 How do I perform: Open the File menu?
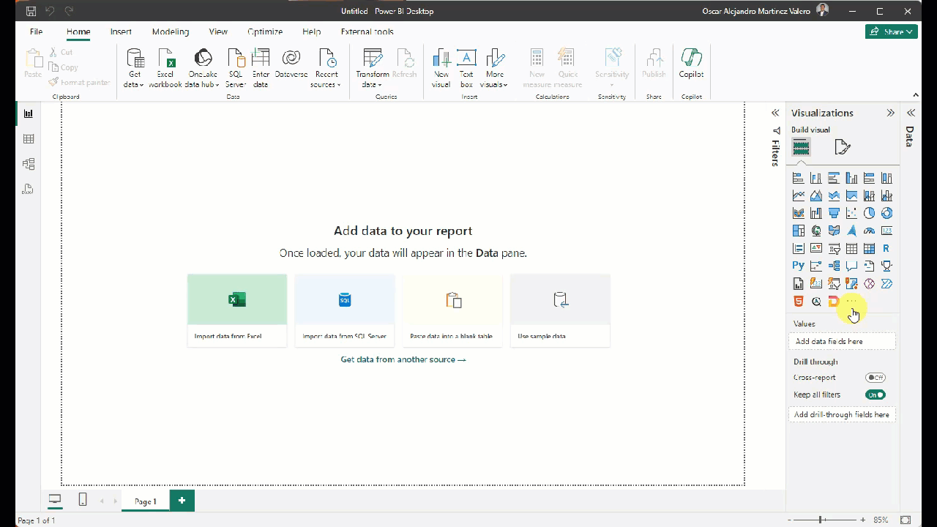pyautogui.click(x=35, y=31)
